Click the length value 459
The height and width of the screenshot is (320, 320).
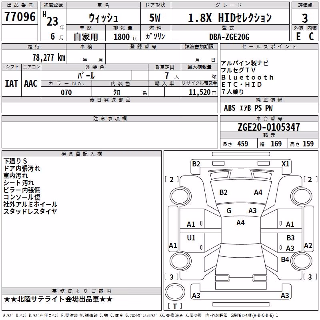[x=243, y=144]
